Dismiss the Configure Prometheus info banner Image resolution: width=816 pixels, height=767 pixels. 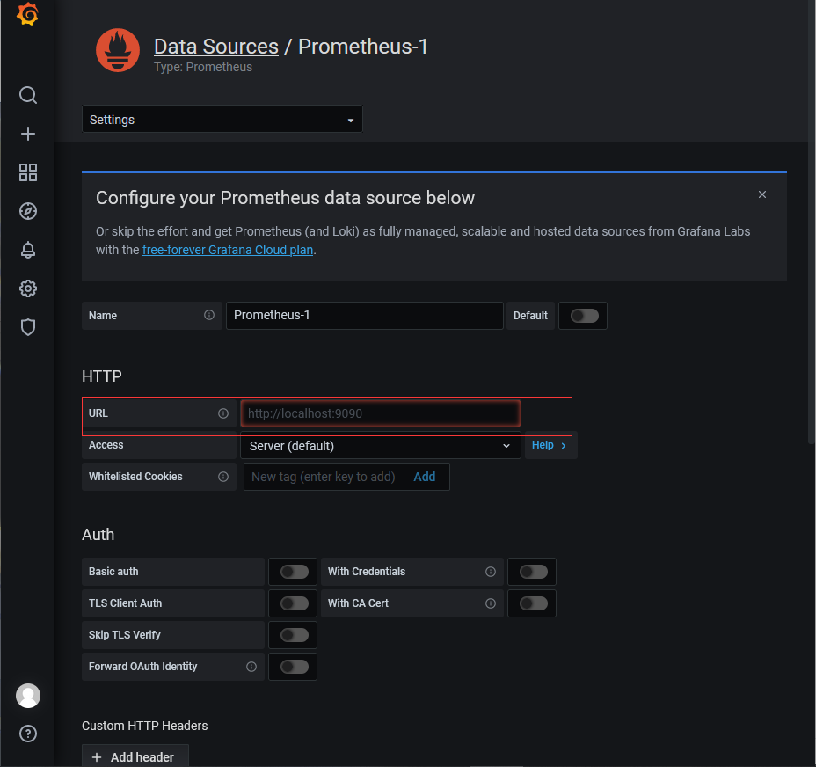762,194
